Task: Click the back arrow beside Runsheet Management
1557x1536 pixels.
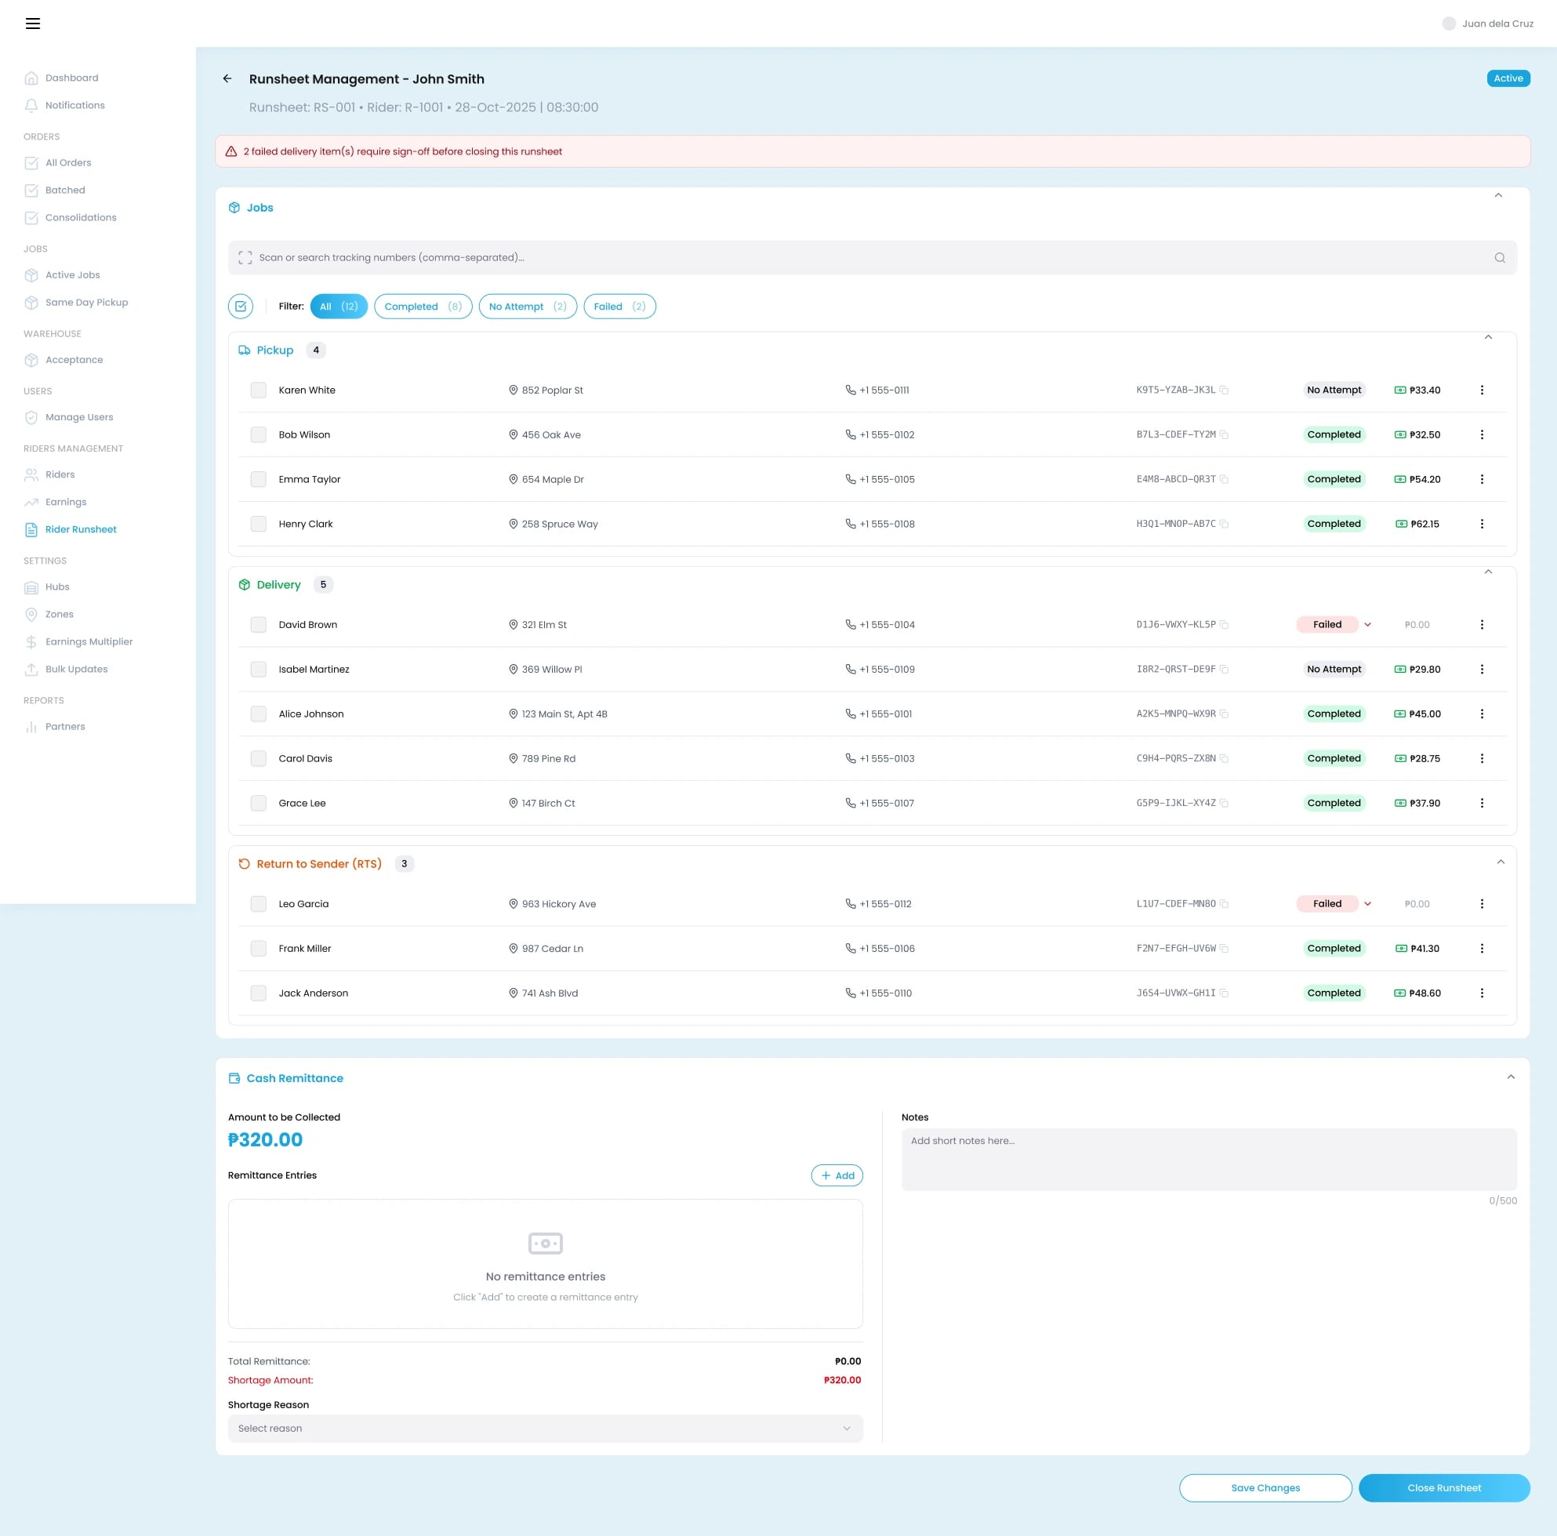Action: click(227, 79)
